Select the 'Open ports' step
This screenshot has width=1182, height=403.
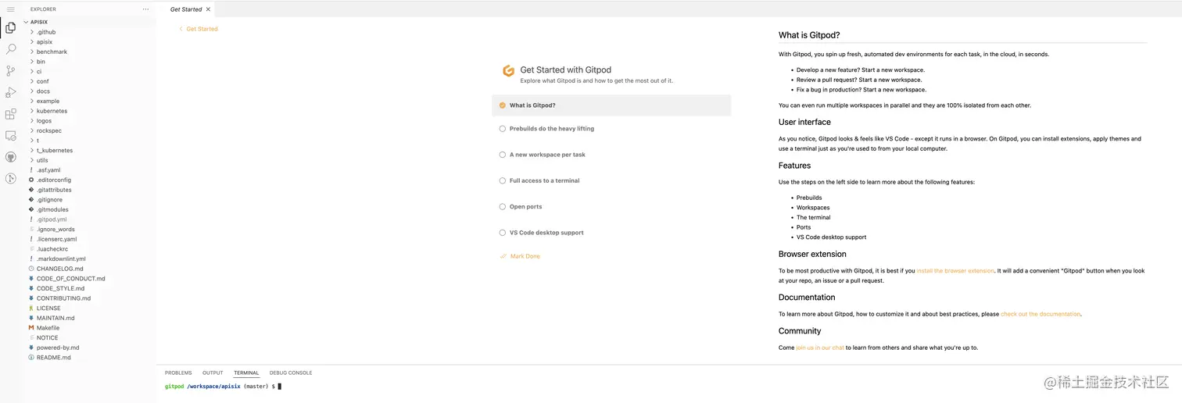525,207
